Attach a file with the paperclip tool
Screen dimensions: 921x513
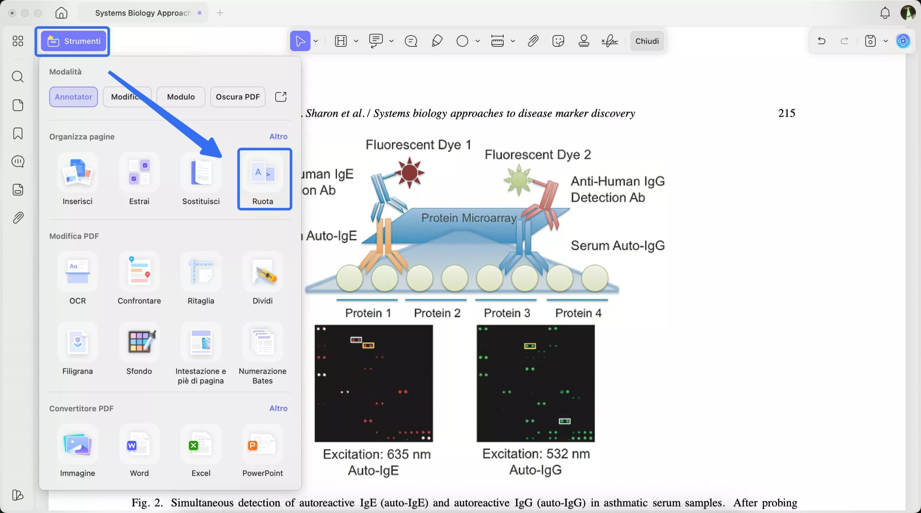(533, 41)
